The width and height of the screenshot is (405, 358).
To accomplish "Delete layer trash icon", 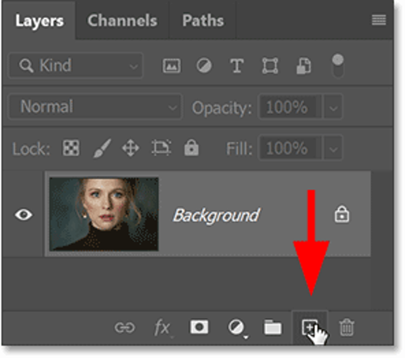I will pos(346,327).
